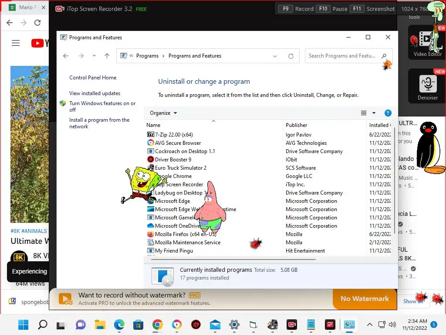
Task: Refresh the Programs and Features list
Action: coord(291,56)
